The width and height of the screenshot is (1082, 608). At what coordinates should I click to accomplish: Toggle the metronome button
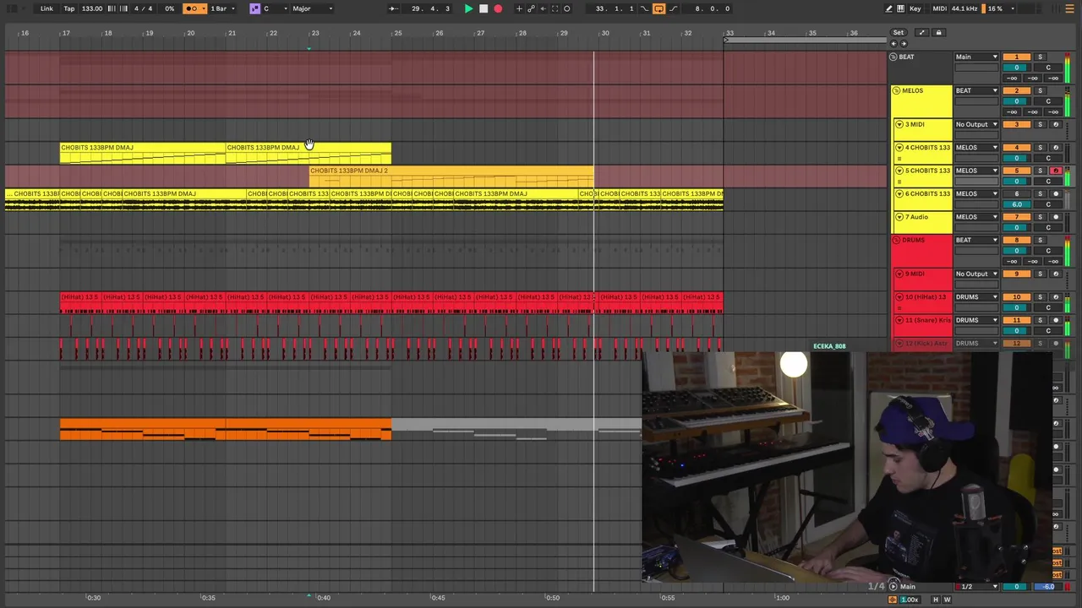pyautogui.click(x=191, y=8)
